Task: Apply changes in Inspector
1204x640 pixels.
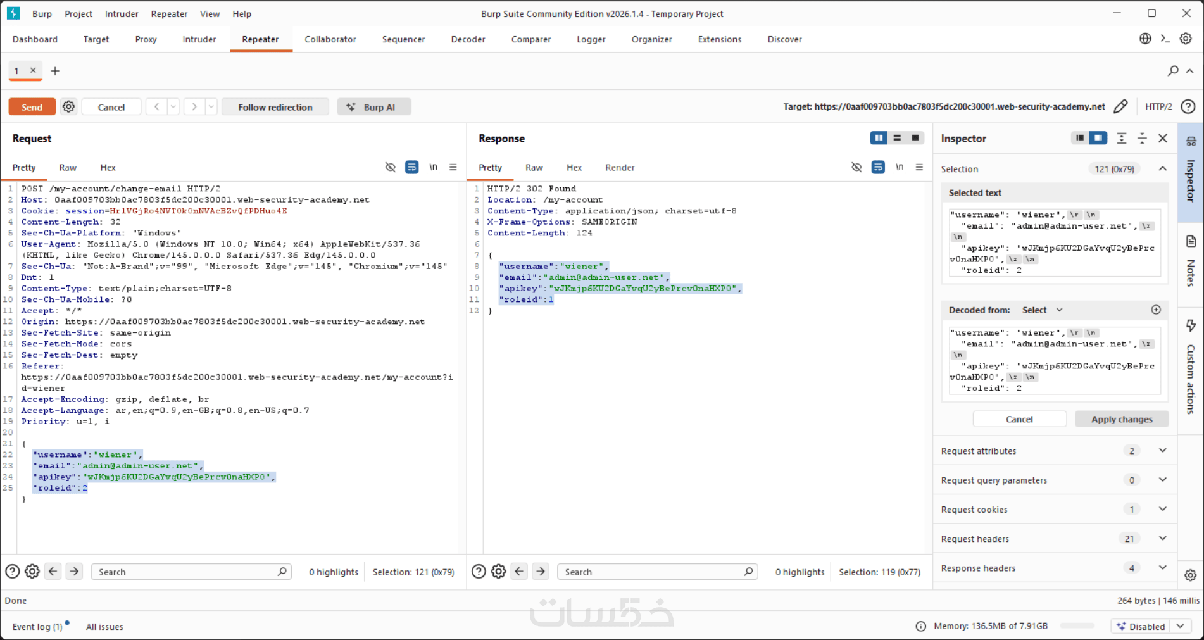Action: pyautogui.click(x=1122, y=419)
